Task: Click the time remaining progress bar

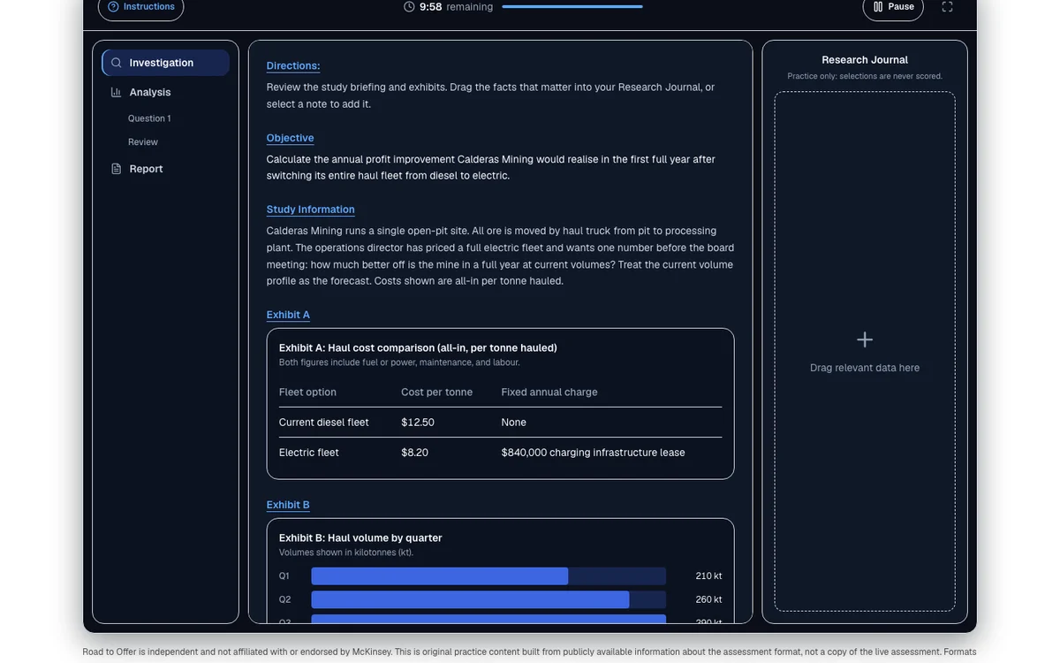Action: click(572, 6)
